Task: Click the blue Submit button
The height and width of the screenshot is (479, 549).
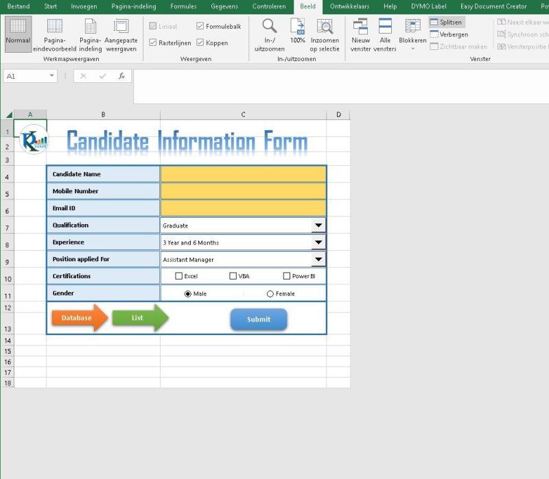Action: click(x=259, y=319)
